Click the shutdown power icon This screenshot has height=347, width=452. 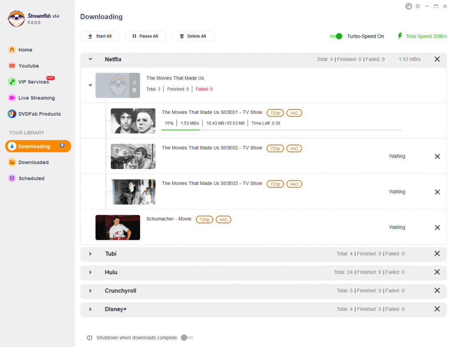(x=89, y=337)
